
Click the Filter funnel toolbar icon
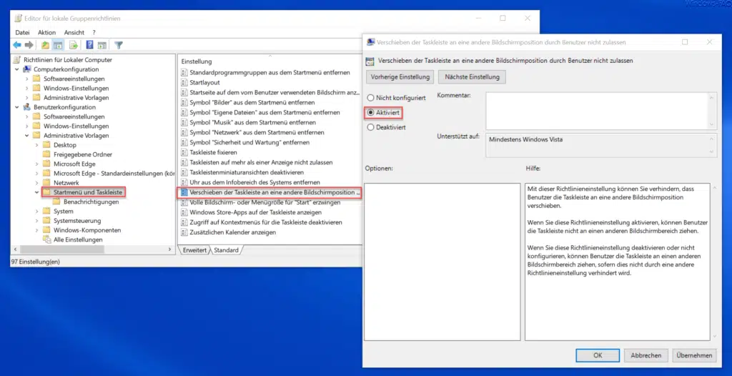point(117,44)
